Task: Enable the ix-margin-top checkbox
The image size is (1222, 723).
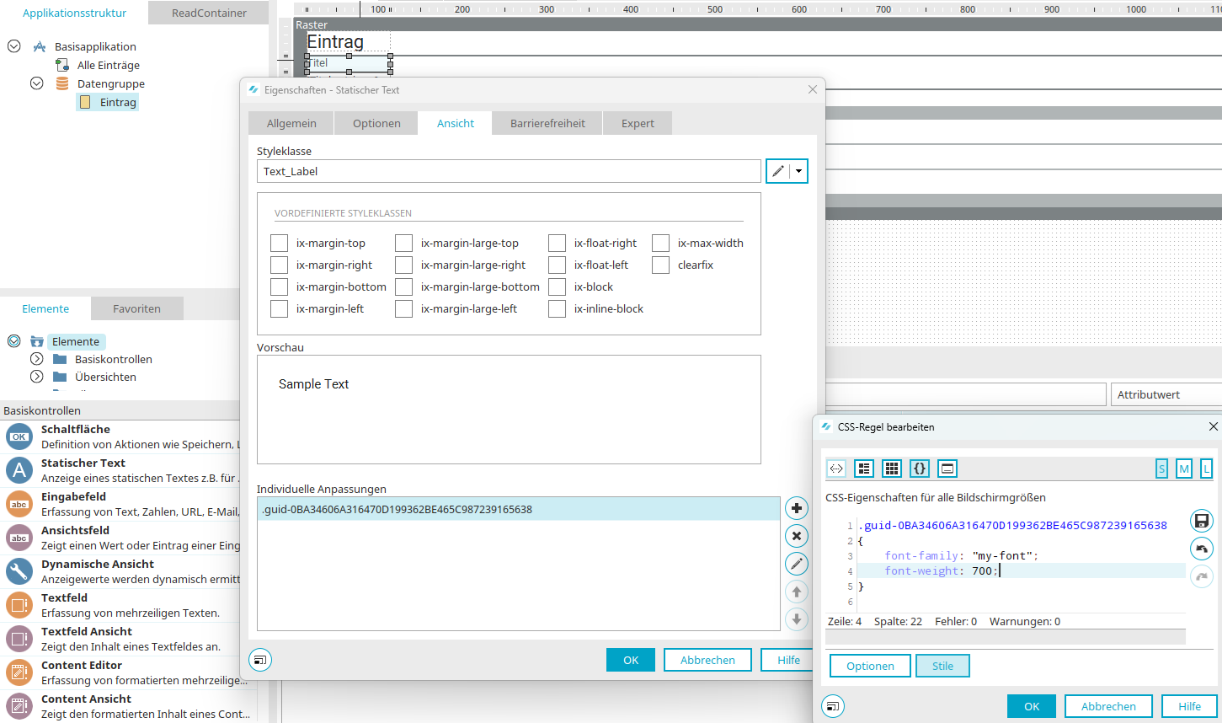Action: point(280,244)
